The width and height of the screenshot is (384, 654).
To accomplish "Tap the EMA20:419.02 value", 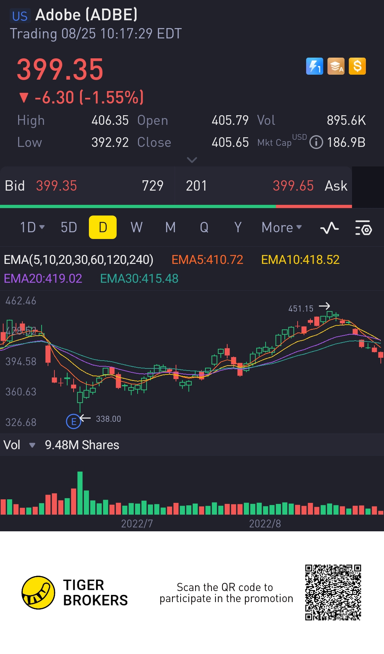I will [43, 278].
